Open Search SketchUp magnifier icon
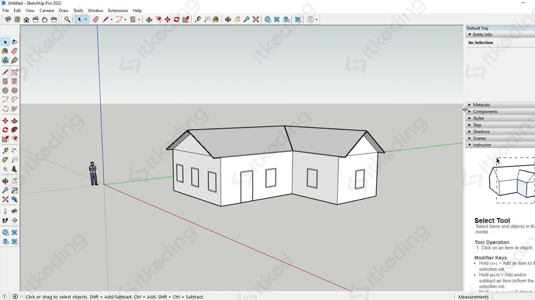Screen dimensions: 535x300 (67, 19)
